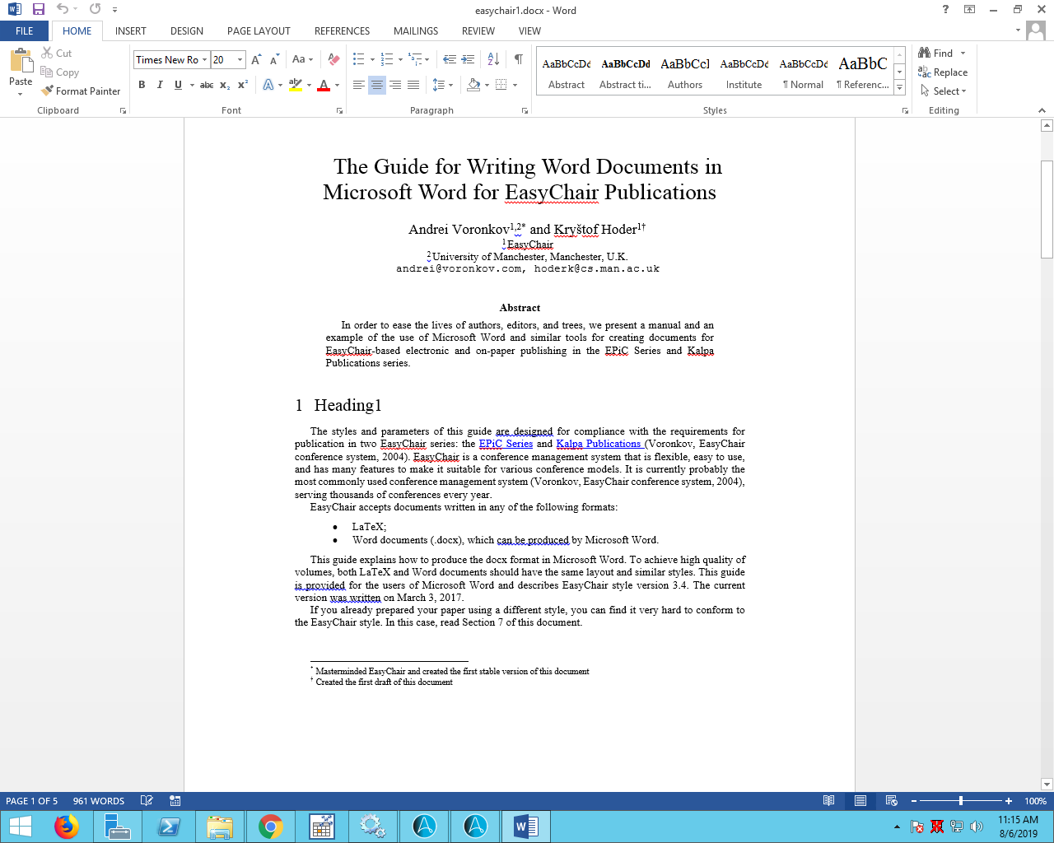The height and width of the screenshot is (843, 1054).
Task: Click the 961 WORDS count in status bar
Action: (x=99, y=801)
